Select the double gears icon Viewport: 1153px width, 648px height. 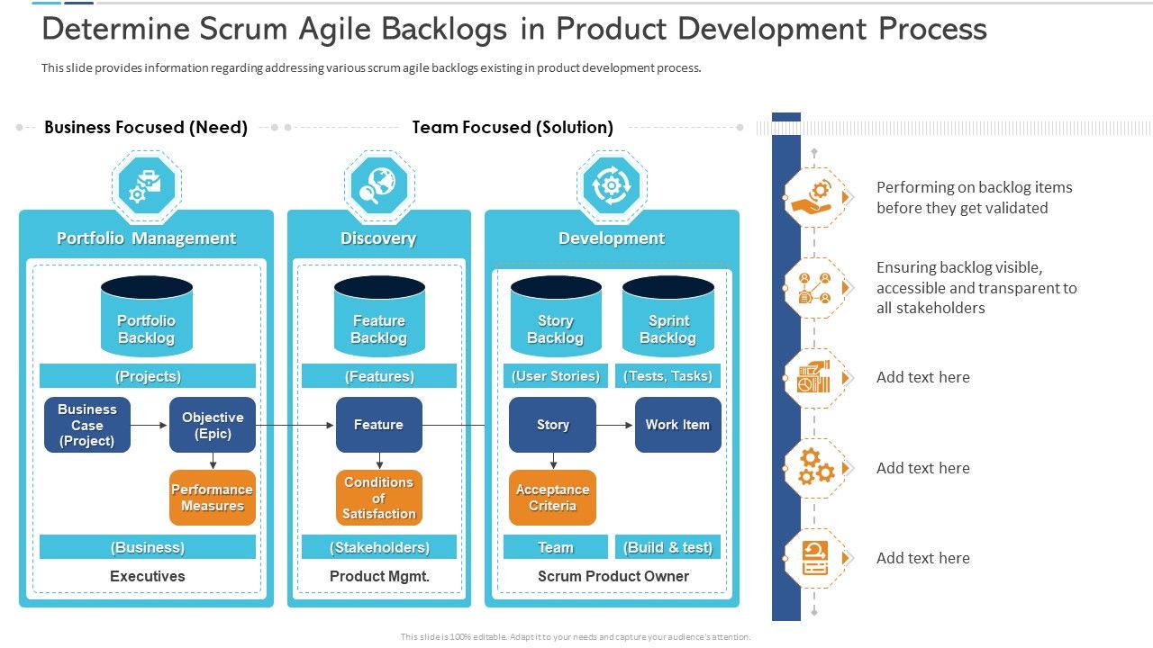[813, 468]
